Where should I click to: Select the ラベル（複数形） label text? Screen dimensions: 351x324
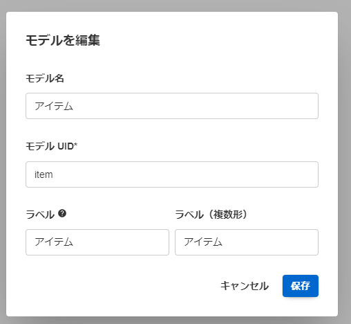(x=211, y=215)
